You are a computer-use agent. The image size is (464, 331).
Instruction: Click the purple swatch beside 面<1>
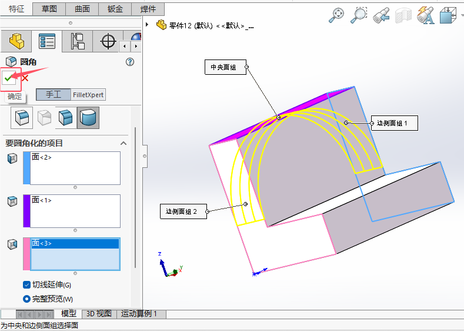click(26, 211)
